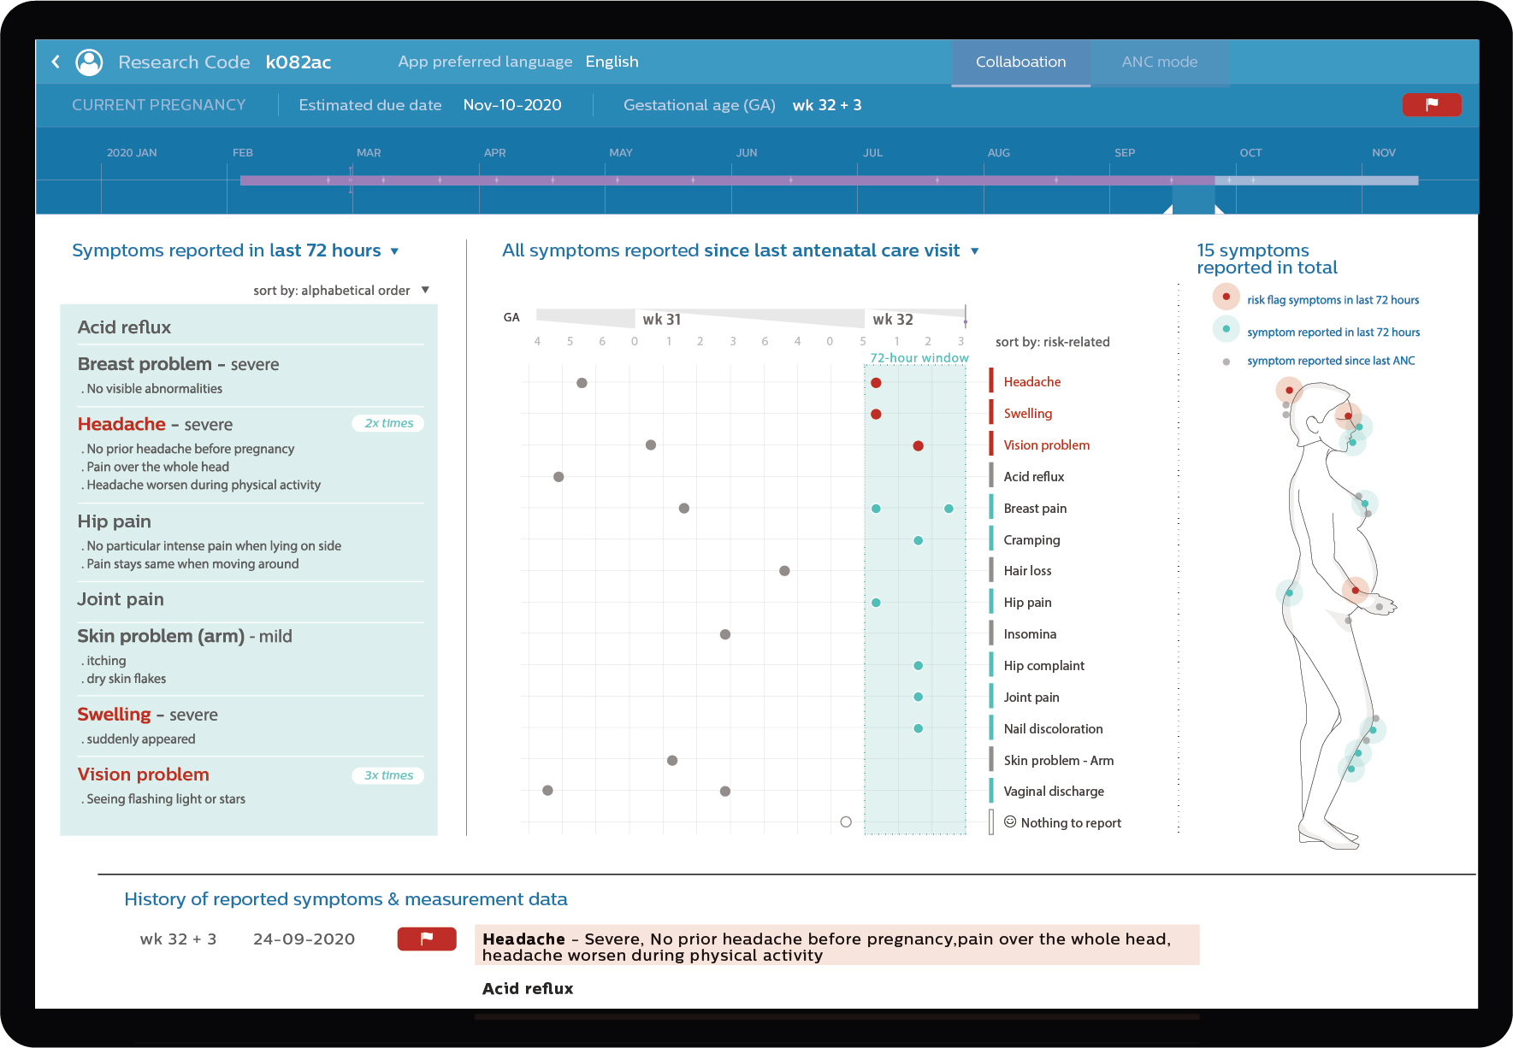Image resolution: width=1513 pixels, height=1048 pixels.
Task: Open the sort by alphabetical order dropdown
Action: pyautogui.click(x=425, y=290)
